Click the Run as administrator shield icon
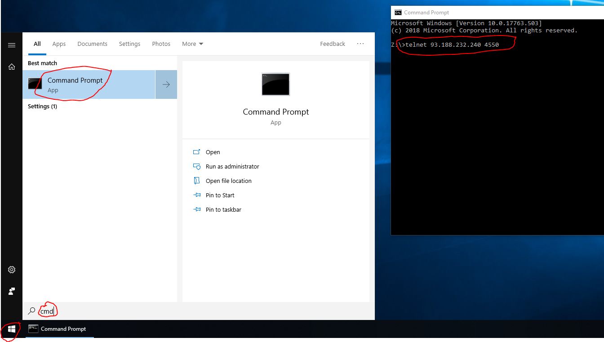 [x=196, y=166]
